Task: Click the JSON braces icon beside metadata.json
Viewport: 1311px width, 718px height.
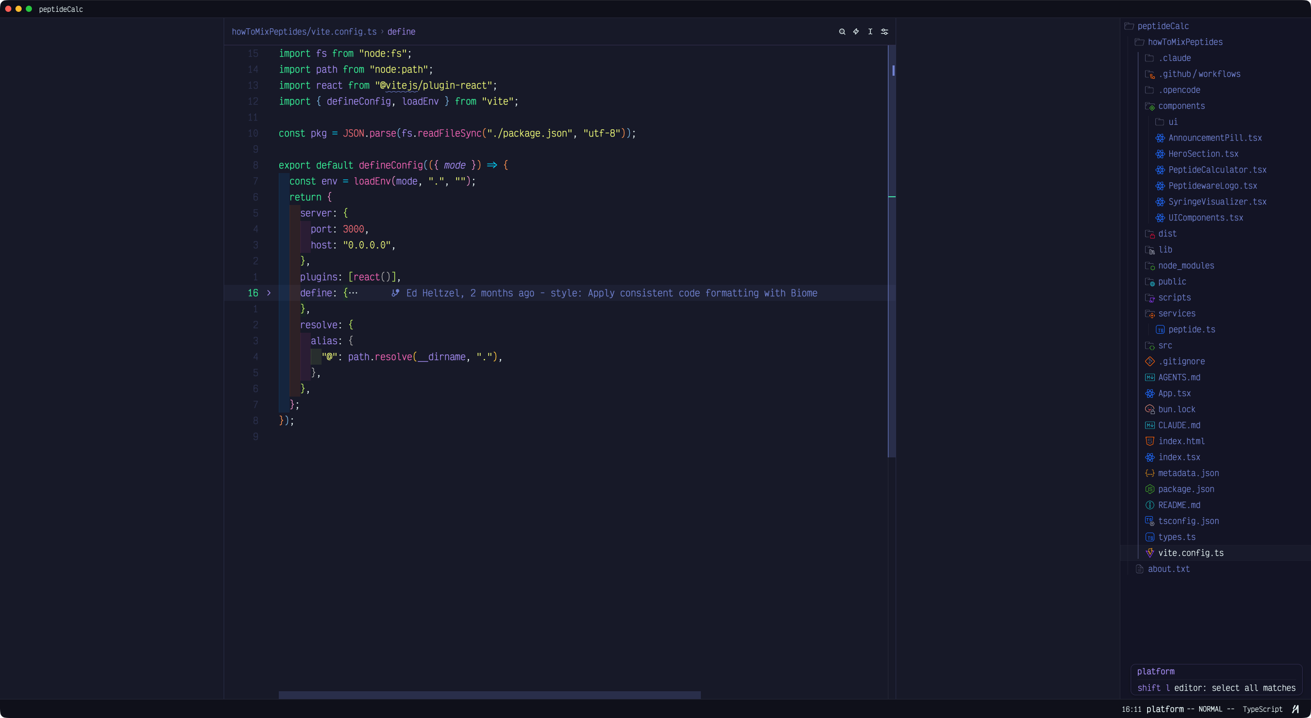Action: (x=1150, y=473)
